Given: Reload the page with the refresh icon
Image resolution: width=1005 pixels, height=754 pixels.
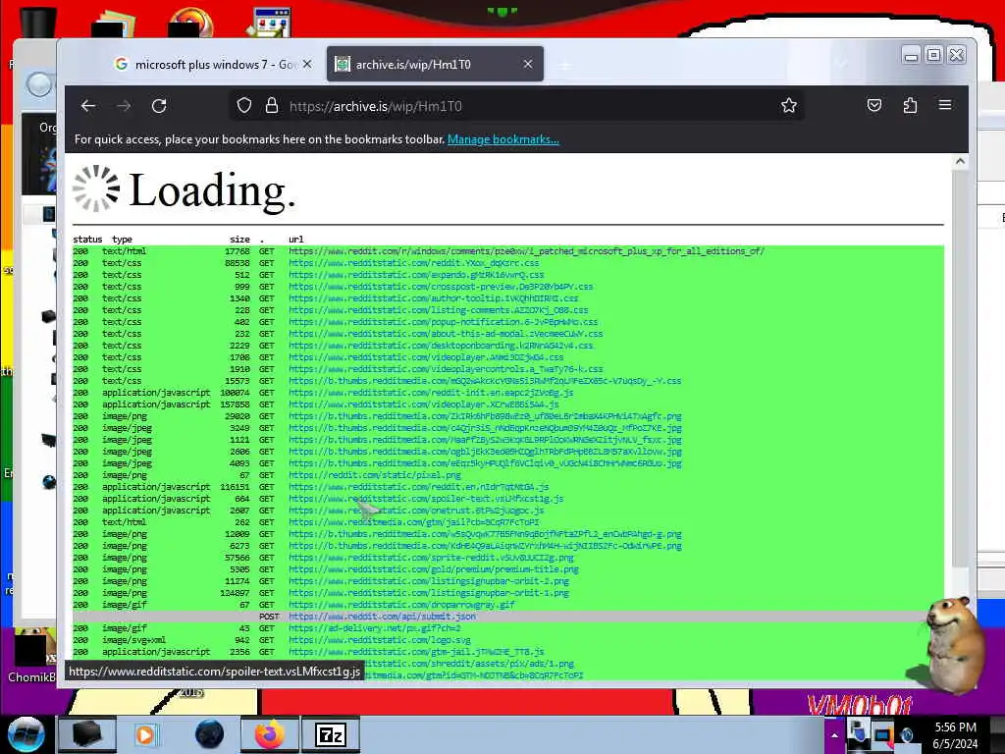Looking at the screenshot, I should (159, 106).
